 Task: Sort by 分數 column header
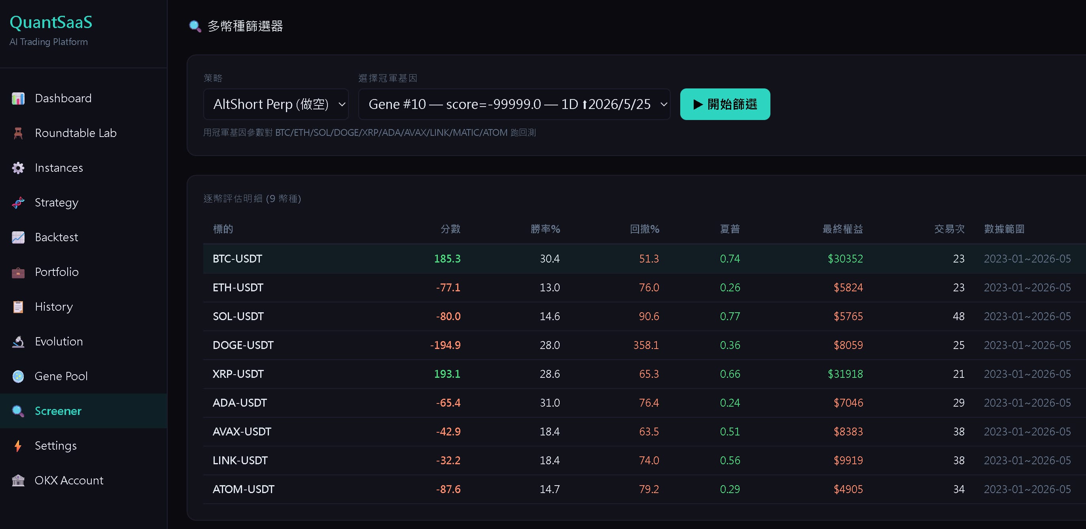click(450, 229)
